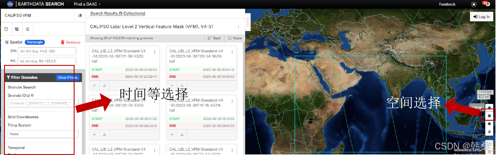The image size is (496, 155).
Task: Open options for granule 2023-06-30T21-39-53ZD
Action: 155,52
